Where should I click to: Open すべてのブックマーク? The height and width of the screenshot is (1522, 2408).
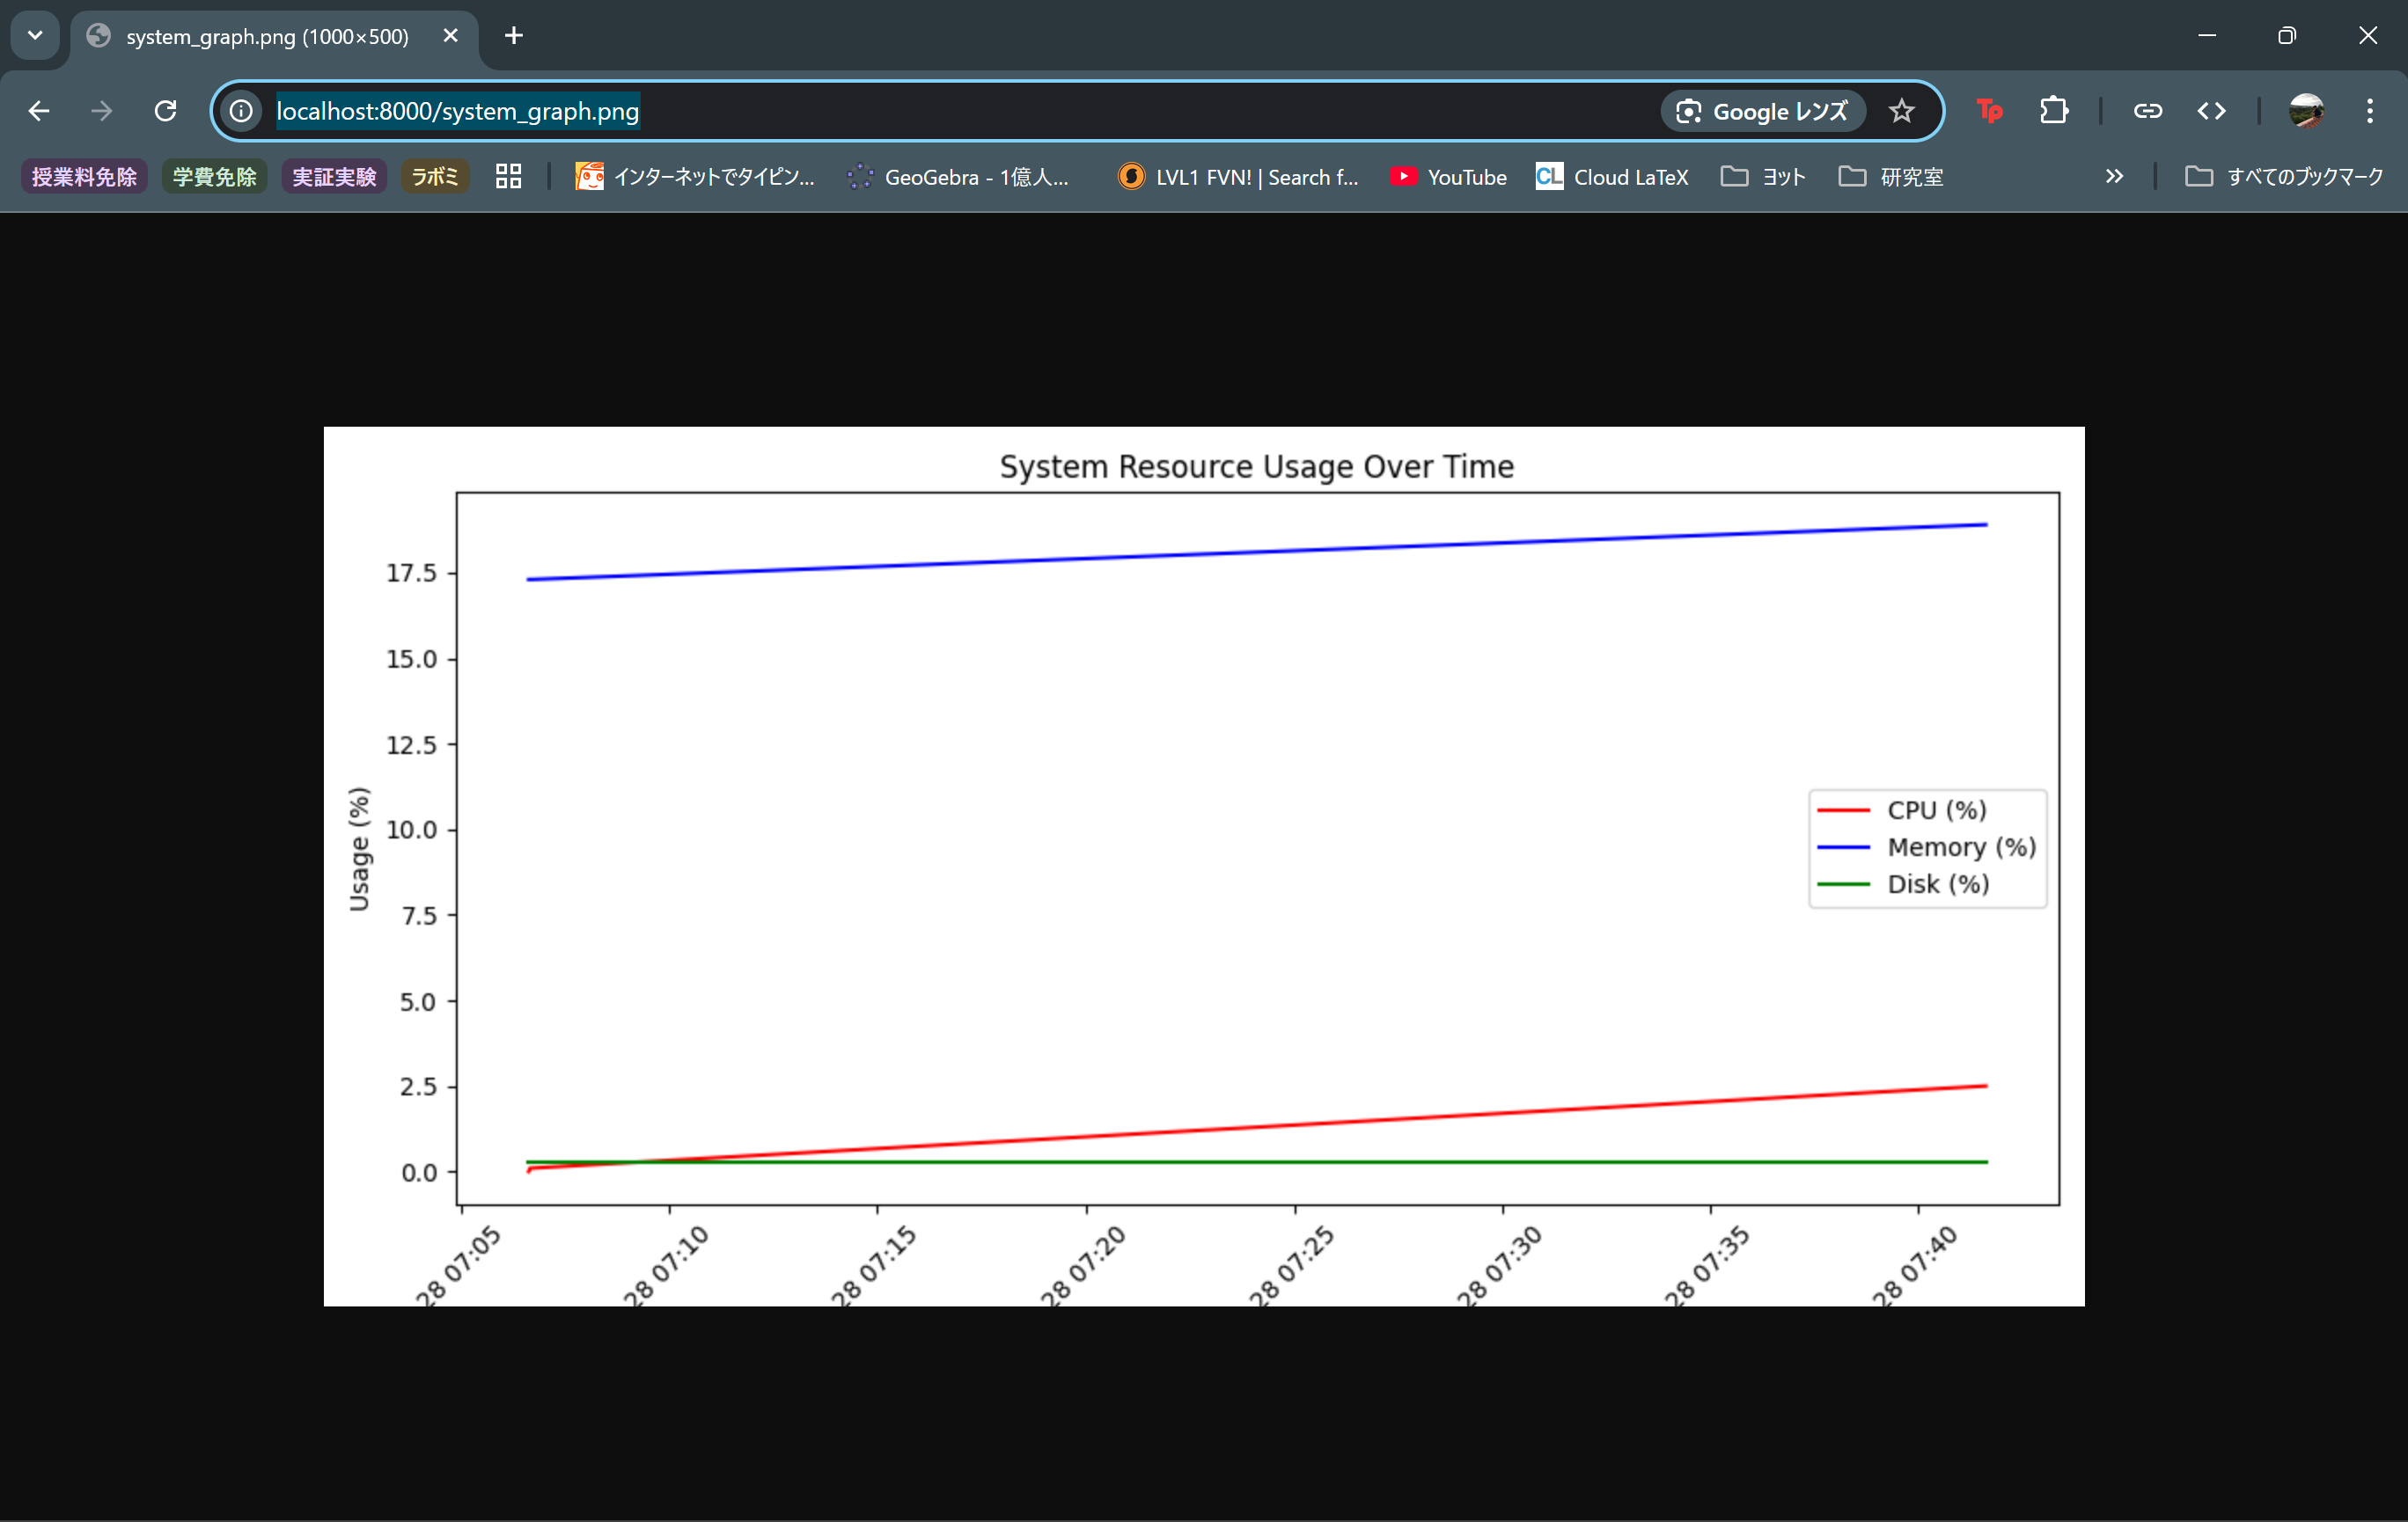[x=2283, y=176]
